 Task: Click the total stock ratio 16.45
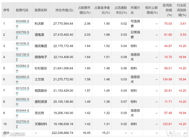87,133
